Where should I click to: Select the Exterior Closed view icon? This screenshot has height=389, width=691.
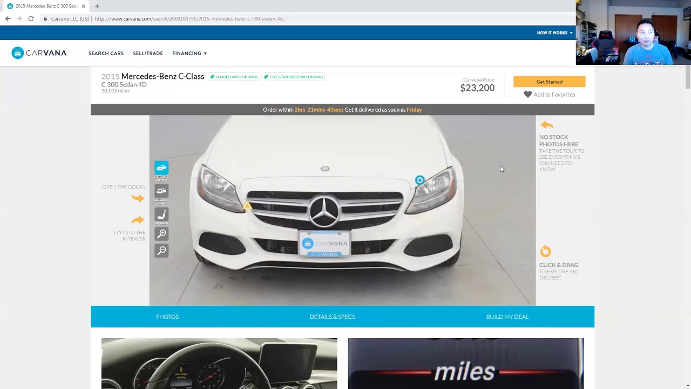161,168
